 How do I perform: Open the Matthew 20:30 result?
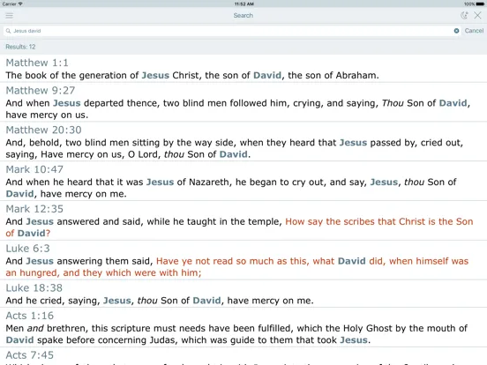click(x=243, y=142)
